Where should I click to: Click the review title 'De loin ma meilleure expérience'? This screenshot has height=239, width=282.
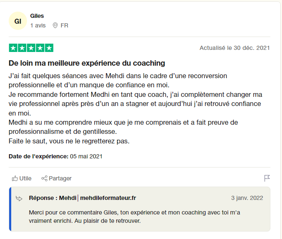point(87,63)
